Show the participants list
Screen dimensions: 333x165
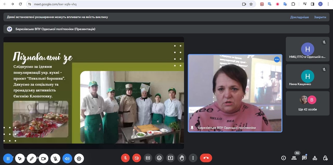coord(294,158)
